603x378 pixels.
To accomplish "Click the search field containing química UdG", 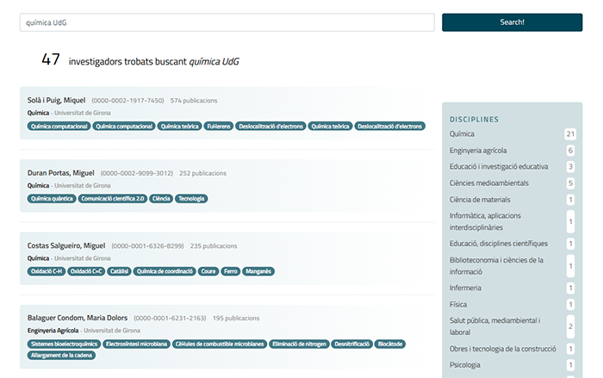I will click(x=227, y=22).
